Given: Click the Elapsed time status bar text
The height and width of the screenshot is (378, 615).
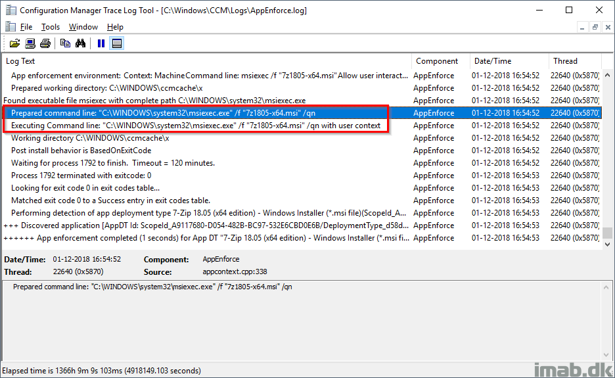Looking at the screenshot, I should (101, 371).
